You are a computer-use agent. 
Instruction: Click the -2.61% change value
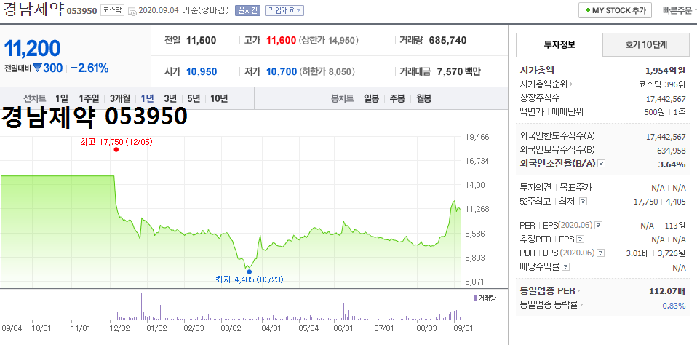click(89, 68)
